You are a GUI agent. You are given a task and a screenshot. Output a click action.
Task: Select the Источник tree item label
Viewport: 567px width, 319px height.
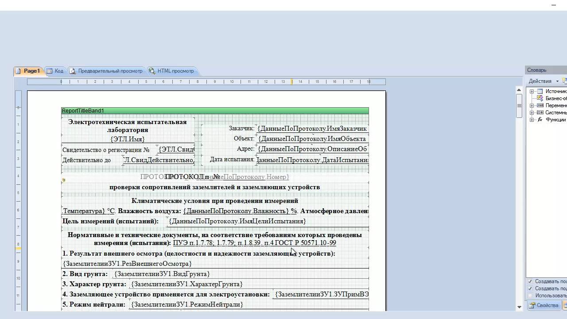click(556, 91)
